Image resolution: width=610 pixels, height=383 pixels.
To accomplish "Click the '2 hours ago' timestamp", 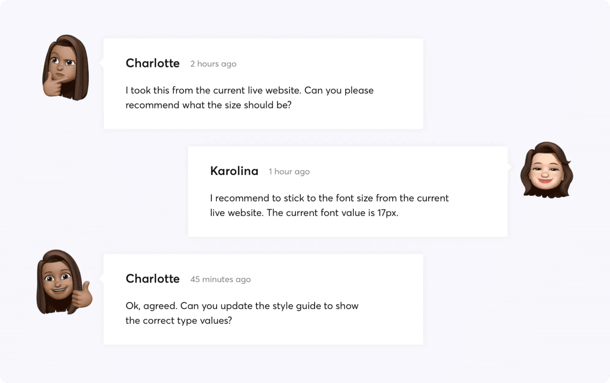I will coord(213,64).
